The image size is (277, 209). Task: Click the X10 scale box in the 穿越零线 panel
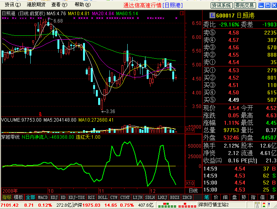pyautogui.click(x=190, y=183)
